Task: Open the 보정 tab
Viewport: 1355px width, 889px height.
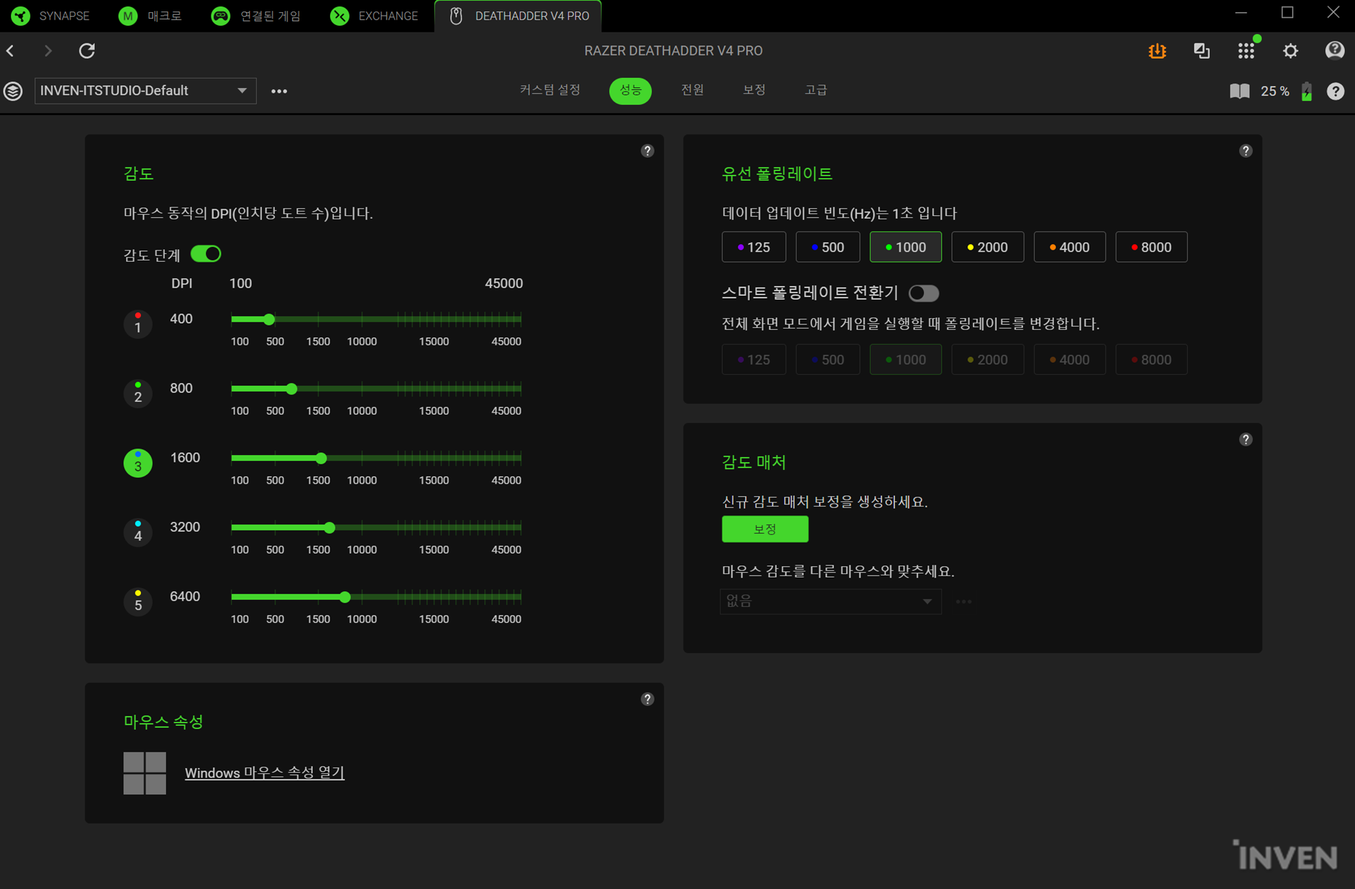Action: click(754, 90)
